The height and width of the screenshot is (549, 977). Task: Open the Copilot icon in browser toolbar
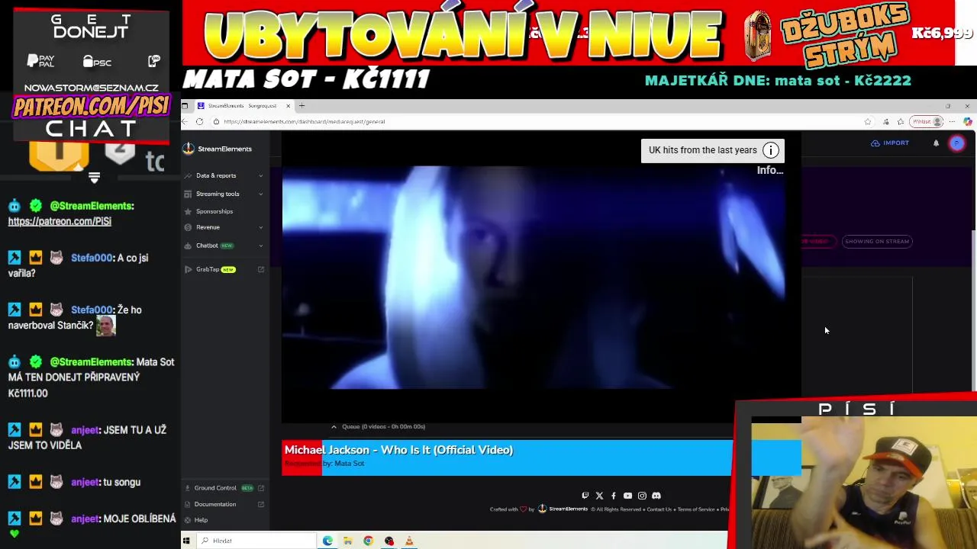point(967,121)
